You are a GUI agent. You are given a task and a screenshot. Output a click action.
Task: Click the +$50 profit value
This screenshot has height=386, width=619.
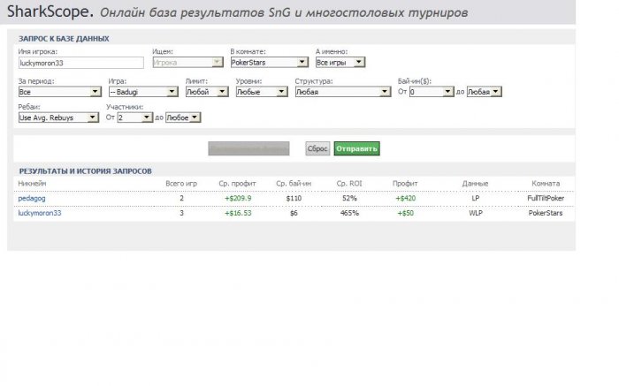(405, 213)
